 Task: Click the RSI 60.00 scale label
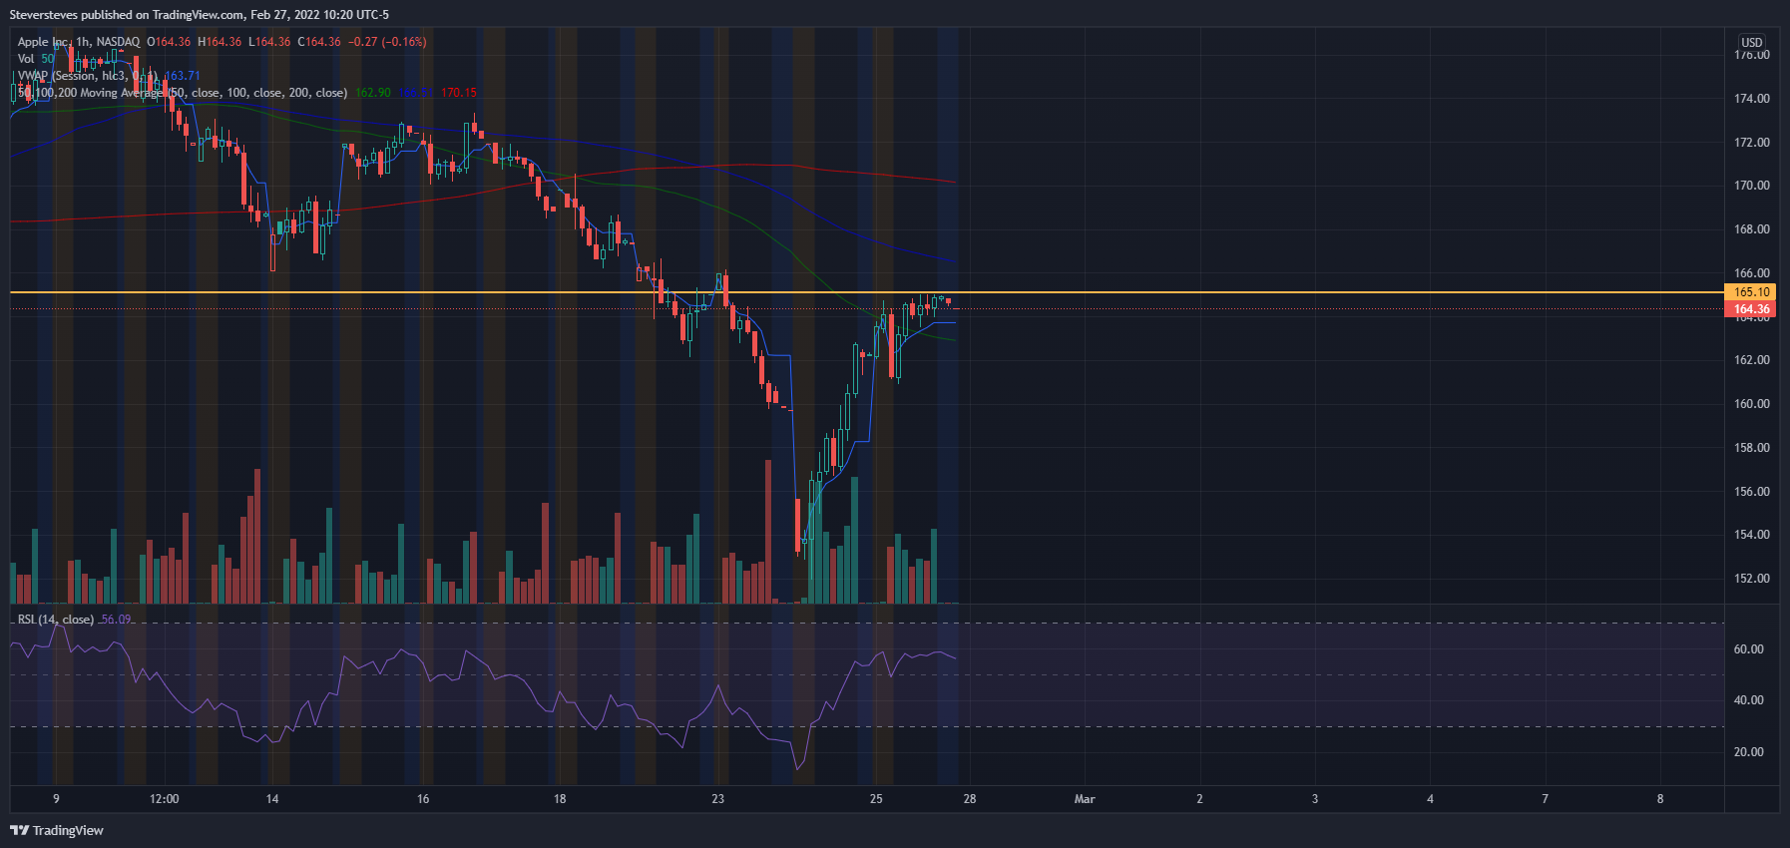point(1748,649)
